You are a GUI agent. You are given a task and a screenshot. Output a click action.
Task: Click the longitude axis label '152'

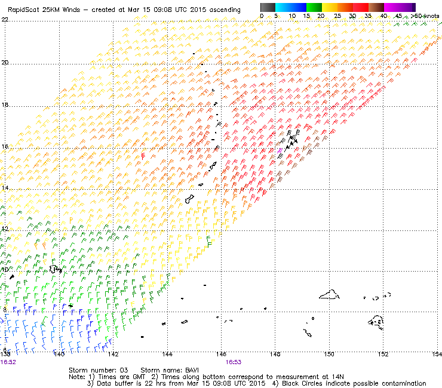[383, 354]
